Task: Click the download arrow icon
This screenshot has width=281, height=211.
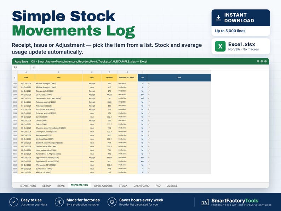Action: click(x=218, y=18)
